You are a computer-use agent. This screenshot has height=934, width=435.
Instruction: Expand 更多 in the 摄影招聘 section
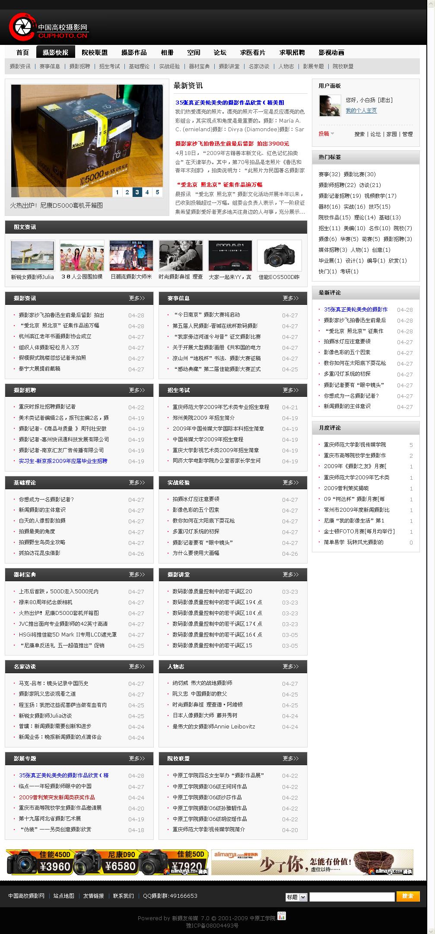[x=137, y=390]
